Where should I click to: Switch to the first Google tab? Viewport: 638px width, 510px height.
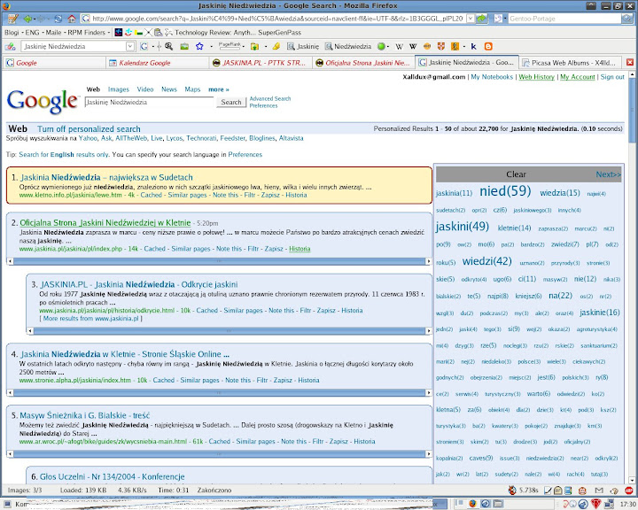click(55, 63)
